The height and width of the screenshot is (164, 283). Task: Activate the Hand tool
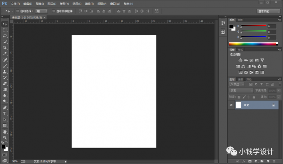(x=5, y=131)
